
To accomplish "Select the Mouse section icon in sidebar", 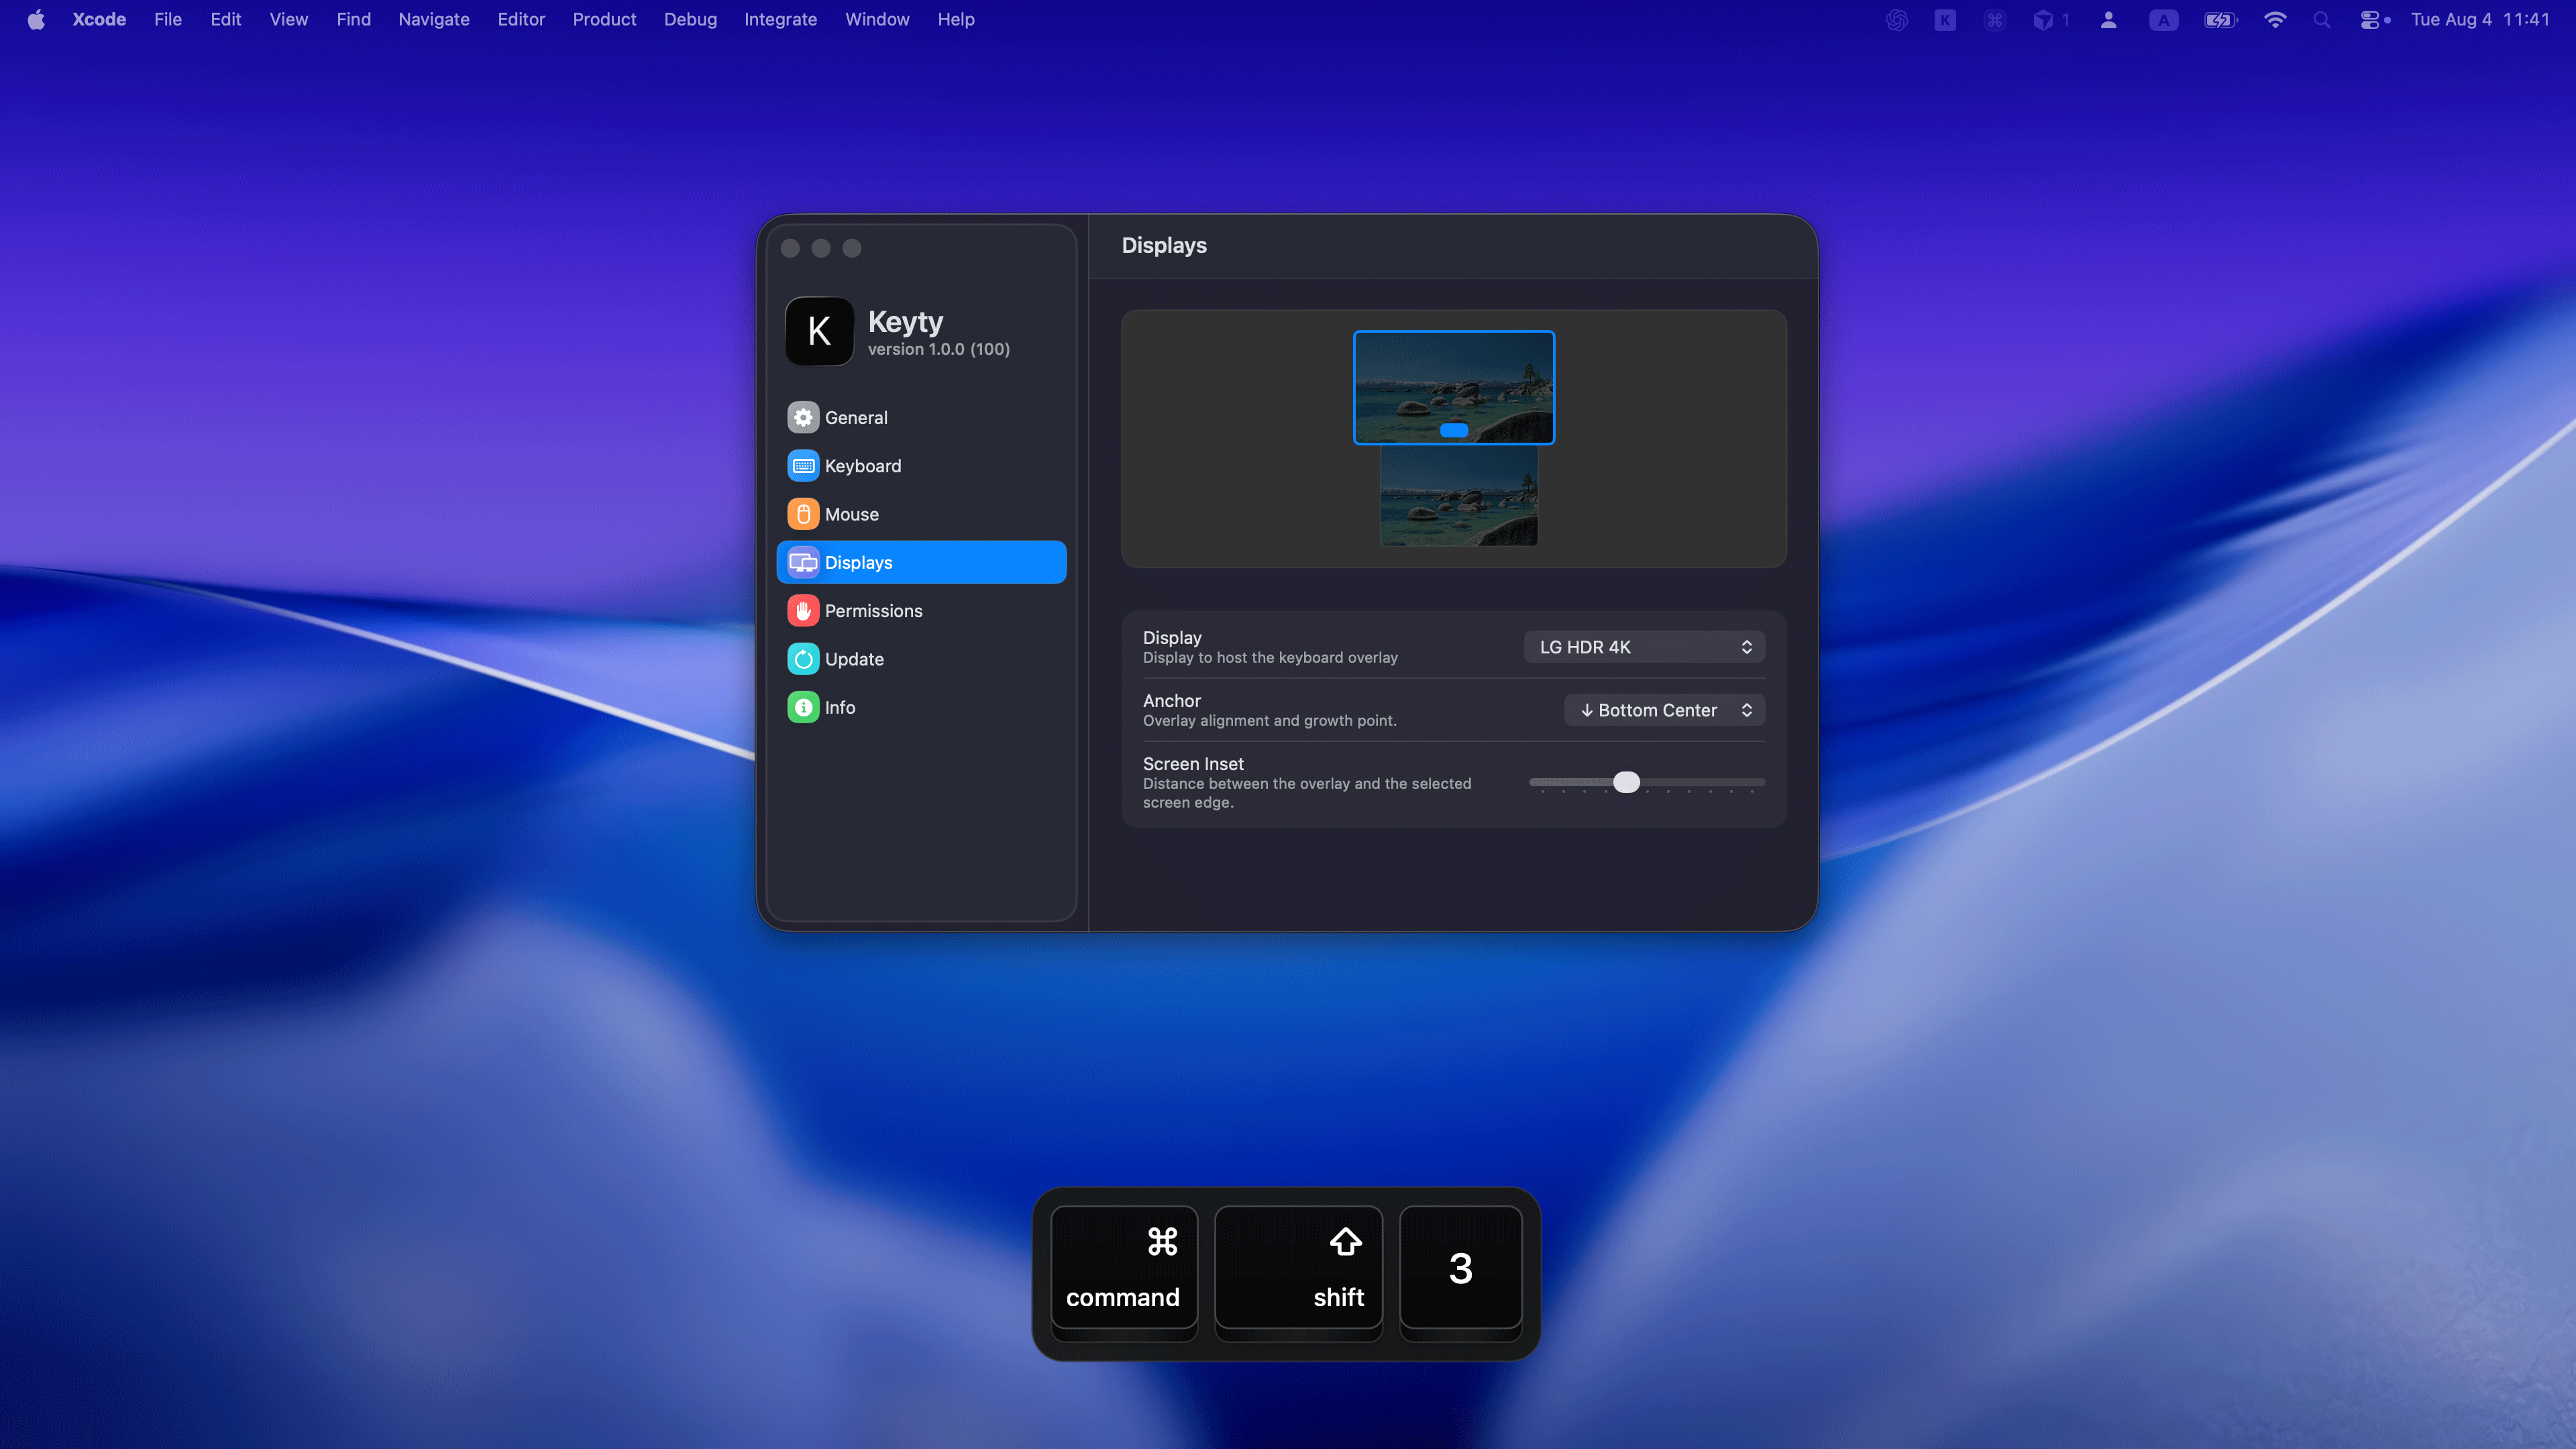I will click(x=802, y=514).
